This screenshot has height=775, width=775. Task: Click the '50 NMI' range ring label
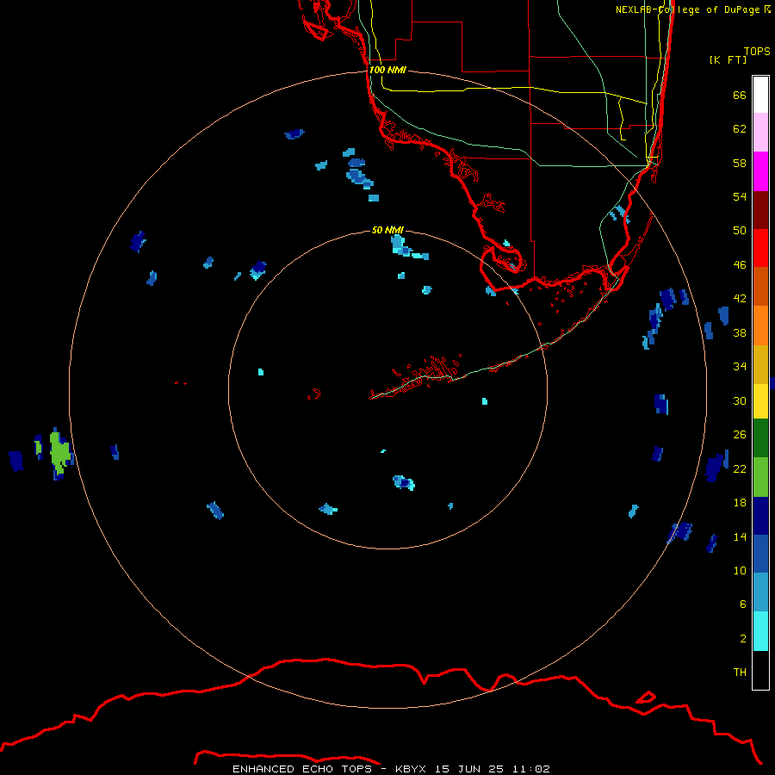click(x=387, y=230)
